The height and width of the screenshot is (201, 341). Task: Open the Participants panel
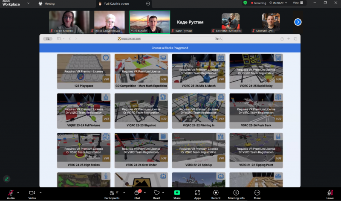(x=112, y=194)
